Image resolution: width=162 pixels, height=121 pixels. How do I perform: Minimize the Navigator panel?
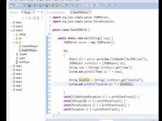(38, 12)
